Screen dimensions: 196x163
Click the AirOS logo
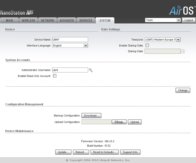[x=182, y=10]
